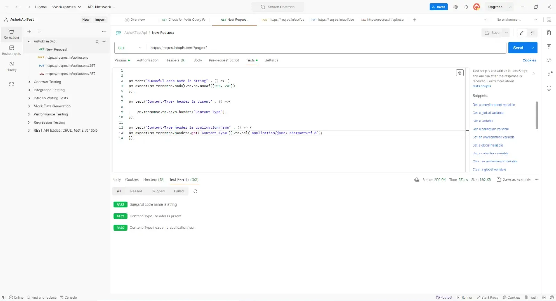Image resolution: width=556 pixels, height=301 pixels.
Task: Click the request URL field
Action: pyautogui.click(x=326, y=48)
